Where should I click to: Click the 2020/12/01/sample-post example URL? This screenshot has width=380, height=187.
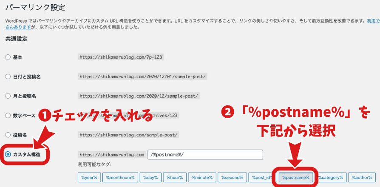(x=143, y=77)
